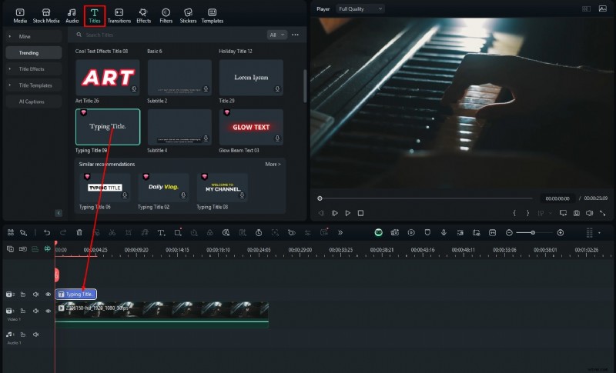Switch to the Stickers tab

188,15
